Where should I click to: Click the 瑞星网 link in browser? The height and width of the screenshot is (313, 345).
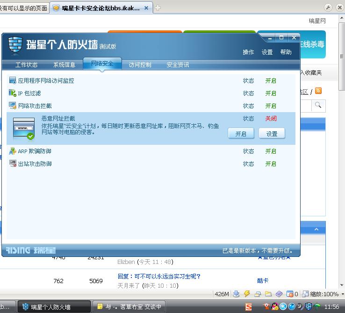tap(317, 21)
